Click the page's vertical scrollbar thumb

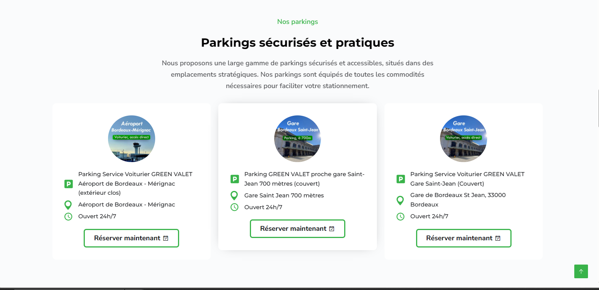[x=598, y=108]
